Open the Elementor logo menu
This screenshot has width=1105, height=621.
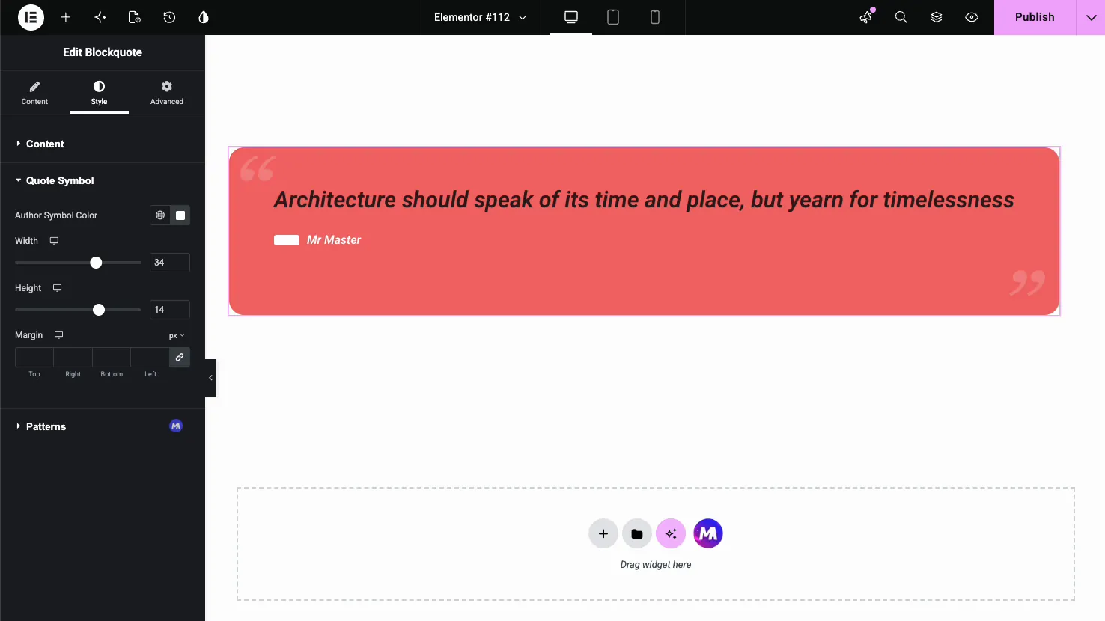pos(31,17)
